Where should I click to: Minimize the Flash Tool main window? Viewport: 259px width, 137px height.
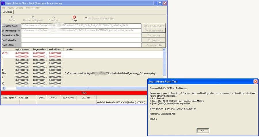155,3
